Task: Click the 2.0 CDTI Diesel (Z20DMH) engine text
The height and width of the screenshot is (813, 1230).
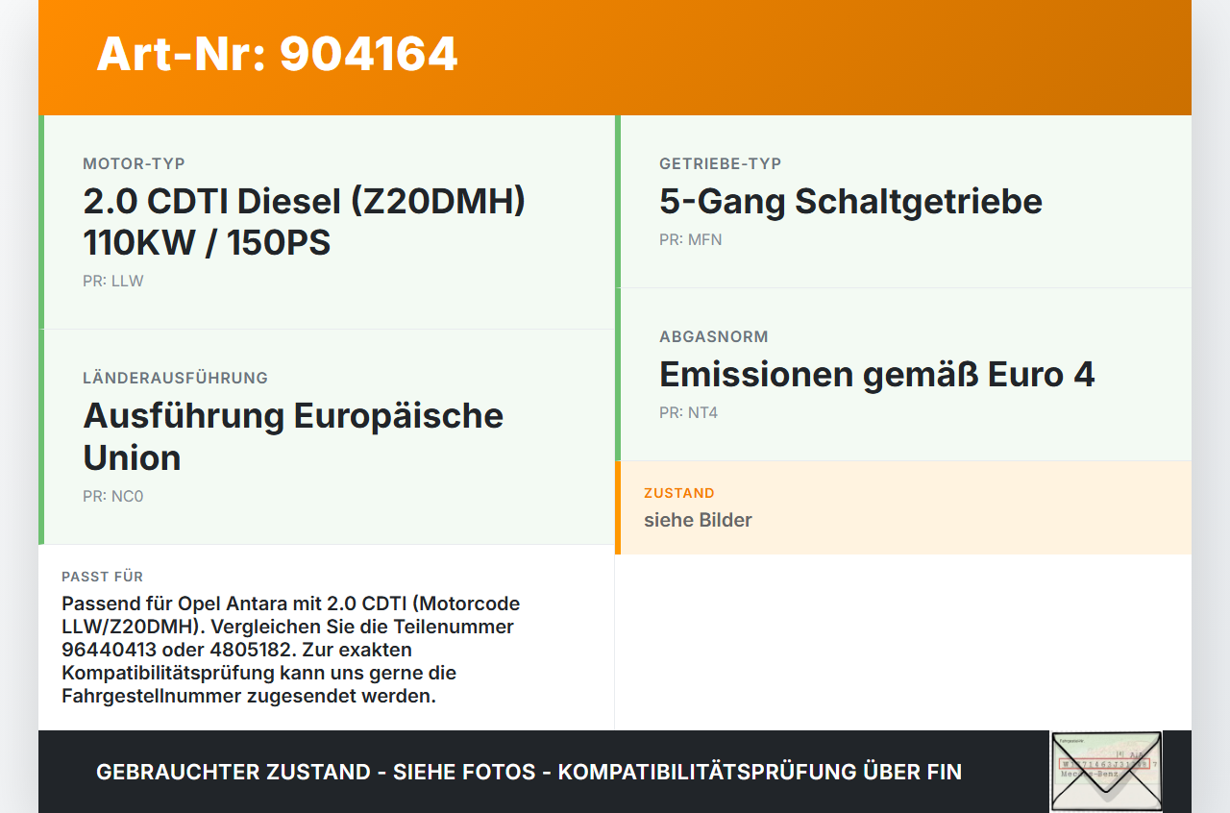Action: coord(305,222)
